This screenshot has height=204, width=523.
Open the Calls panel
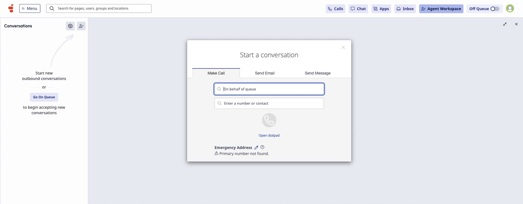335,9
